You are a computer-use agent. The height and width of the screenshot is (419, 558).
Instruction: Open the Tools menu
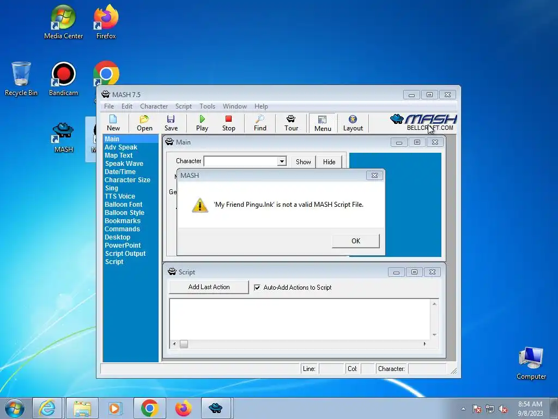(x=207, y=106)
